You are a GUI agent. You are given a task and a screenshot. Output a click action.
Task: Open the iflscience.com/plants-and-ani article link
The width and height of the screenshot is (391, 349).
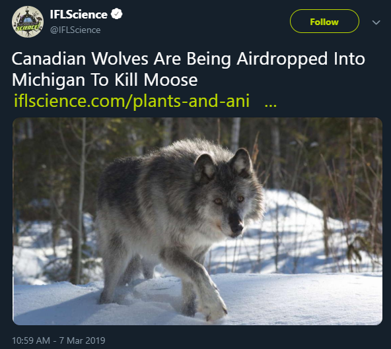point(131,101)
